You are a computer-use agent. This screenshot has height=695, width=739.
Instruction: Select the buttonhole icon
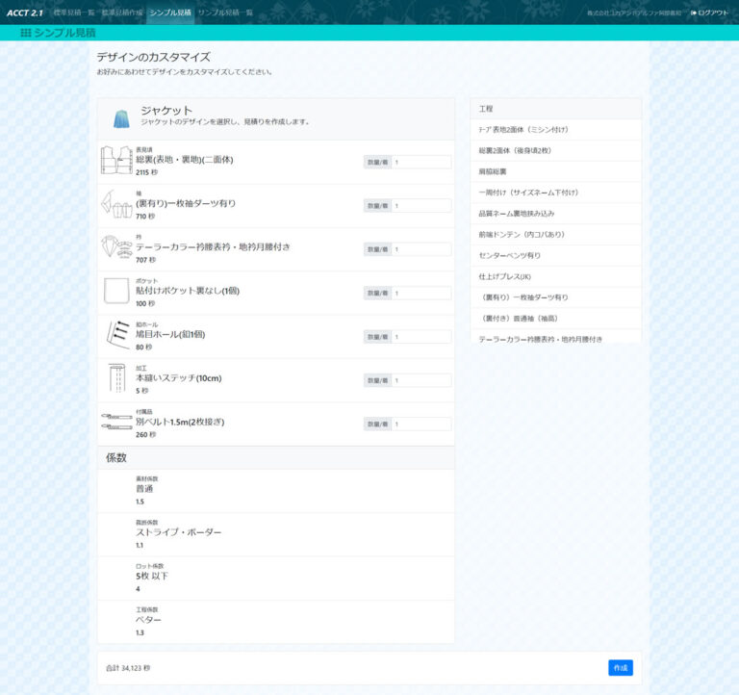point(116,334)
